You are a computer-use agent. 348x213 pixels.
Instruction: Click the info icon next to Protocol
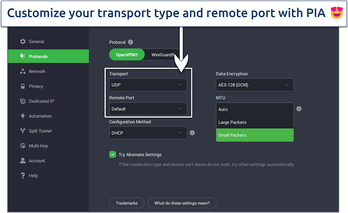130,42
